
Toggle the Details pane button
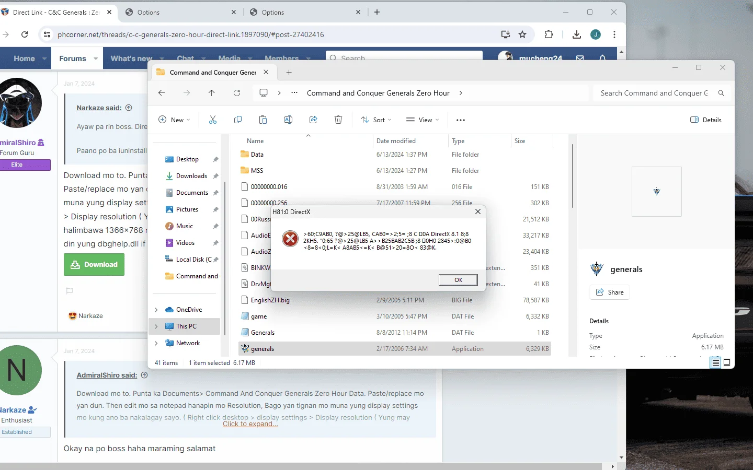[x=706, y=120]
